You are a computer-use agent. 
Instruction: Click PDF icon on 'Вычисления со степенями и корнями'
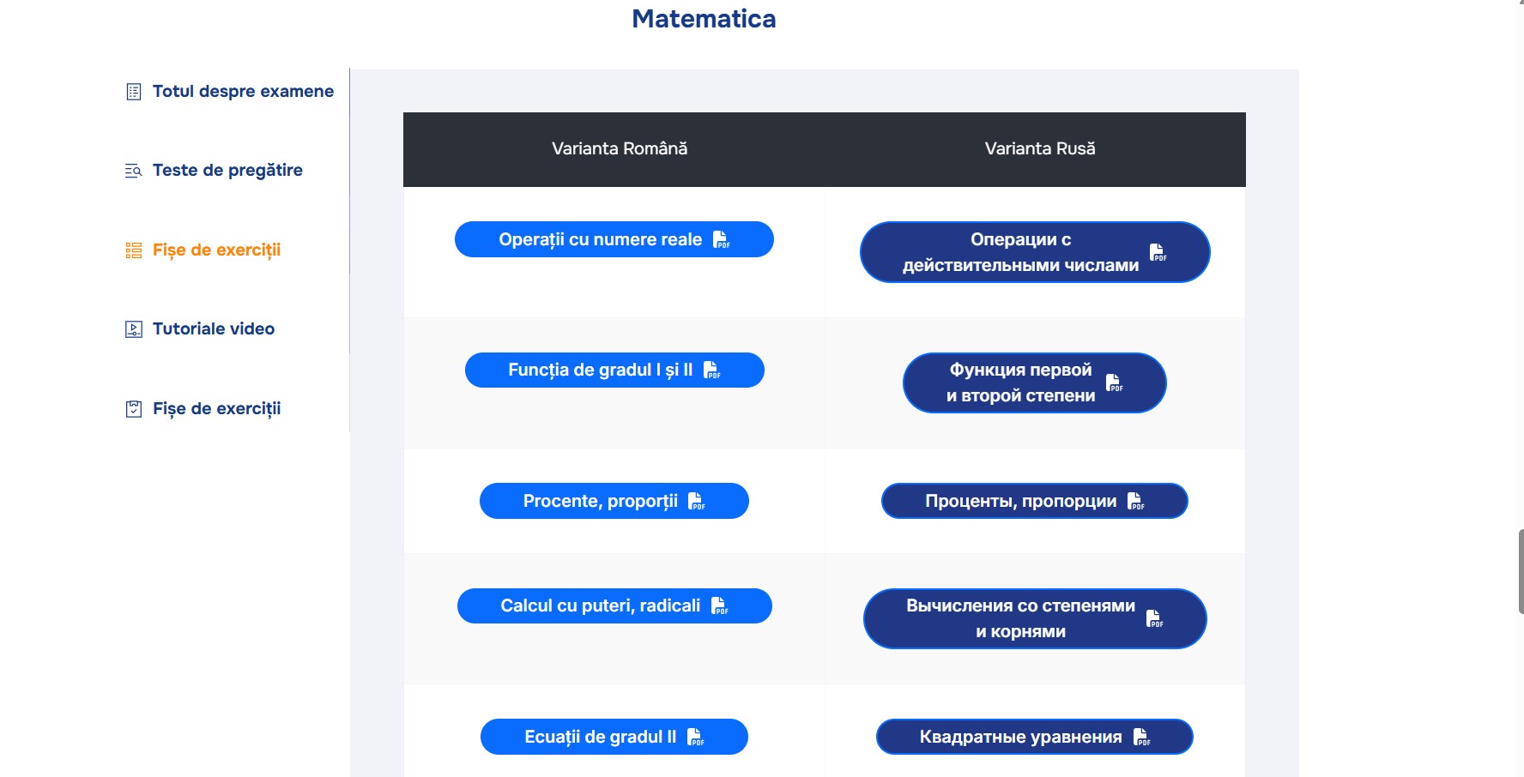click(x=1155, y=617)
